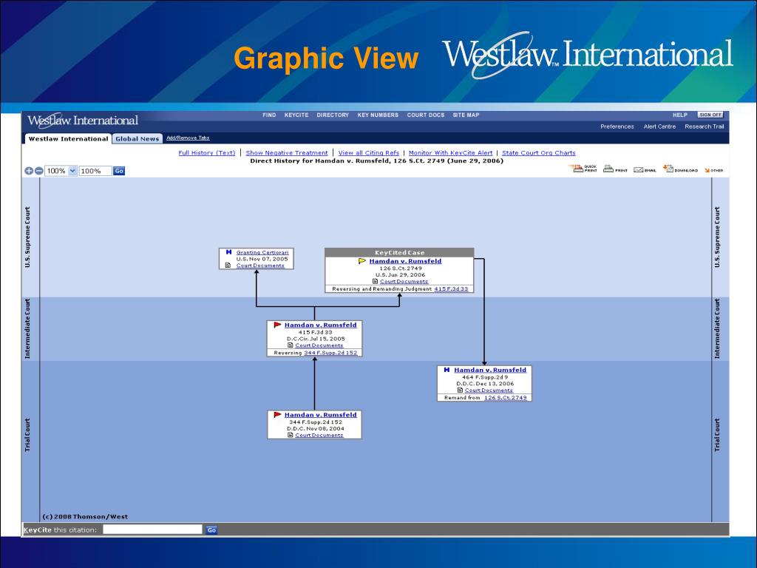This screenshot has height=568, width=757.
Task: Click blue H icon on 464 F.Supp.2d 9 case
Action: pyautogui.click(x=447, y=370)
